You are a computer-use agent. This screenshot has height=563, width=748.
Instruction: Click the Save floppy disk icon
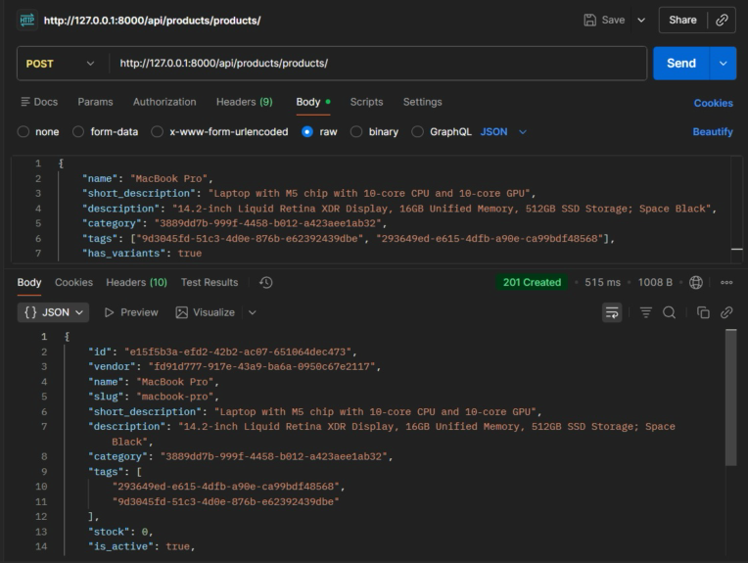(589, 20)
